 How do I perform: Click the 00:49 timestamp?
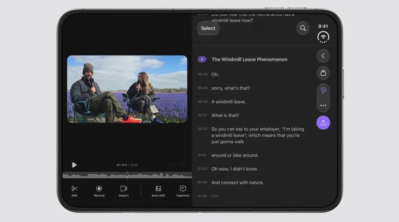202,102
